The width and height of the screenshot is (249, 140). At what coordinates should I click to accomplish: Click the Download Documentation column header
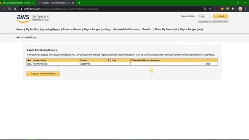coord(168,60)
